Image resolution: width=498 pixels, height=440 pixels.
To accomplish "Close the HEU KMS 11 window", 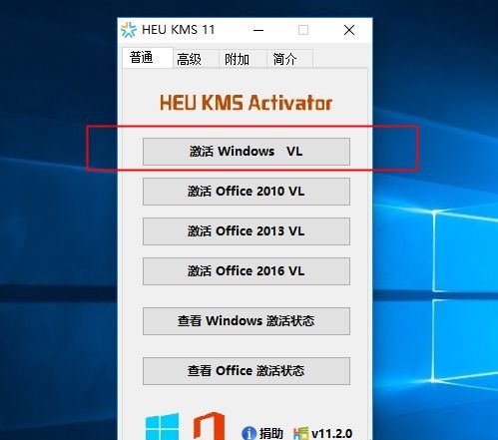I will pos(349,30).
